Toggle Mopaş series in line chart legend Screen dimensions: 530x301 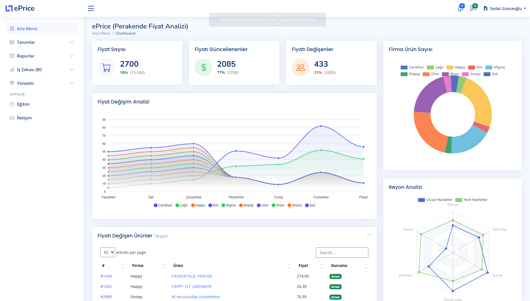point(246,205)
